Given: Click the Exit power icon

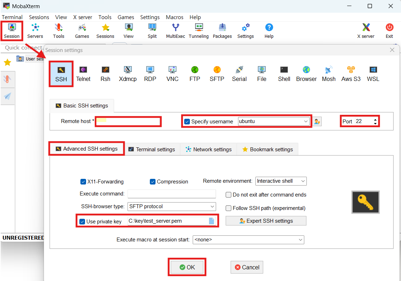Looking at the screenshot, I should click(x=390, y=31).
